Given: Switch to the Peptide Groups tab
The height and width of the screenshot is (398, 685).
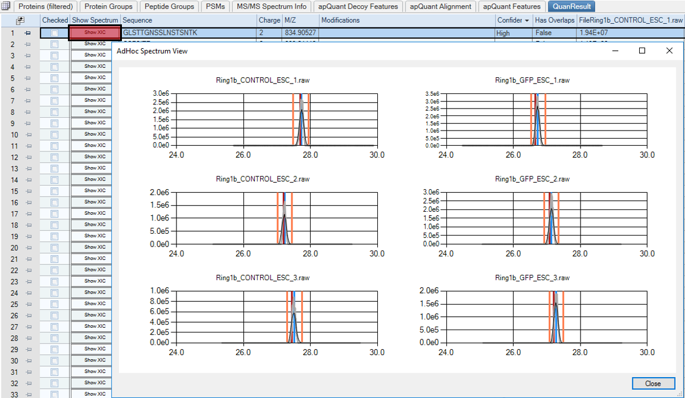Looking at the screenshot, I should click(169, 6).
